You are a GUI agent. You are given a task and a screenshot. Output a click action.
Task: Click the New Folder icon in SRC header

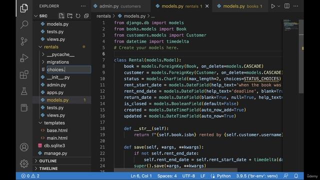tap(70, 16)
